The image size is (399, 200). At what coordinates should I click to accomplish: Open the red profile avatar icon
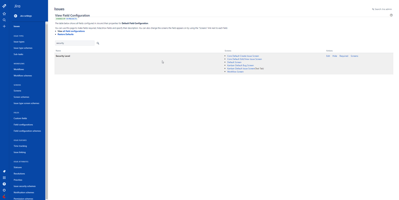click(x=4, y=196)
